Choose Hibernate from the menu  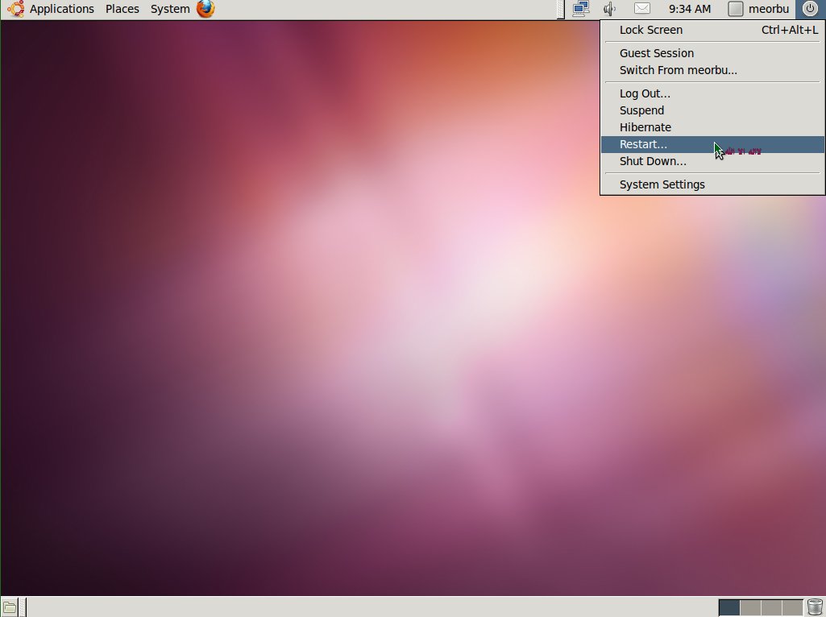pyautogui.click(x=645, y=127)
